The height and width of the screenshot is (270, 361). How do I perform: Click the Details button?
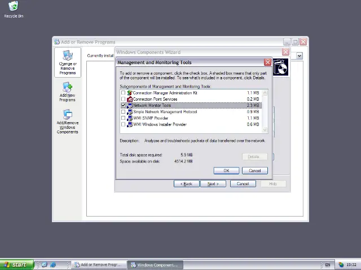pyautogui.click(x=255, y=156)
